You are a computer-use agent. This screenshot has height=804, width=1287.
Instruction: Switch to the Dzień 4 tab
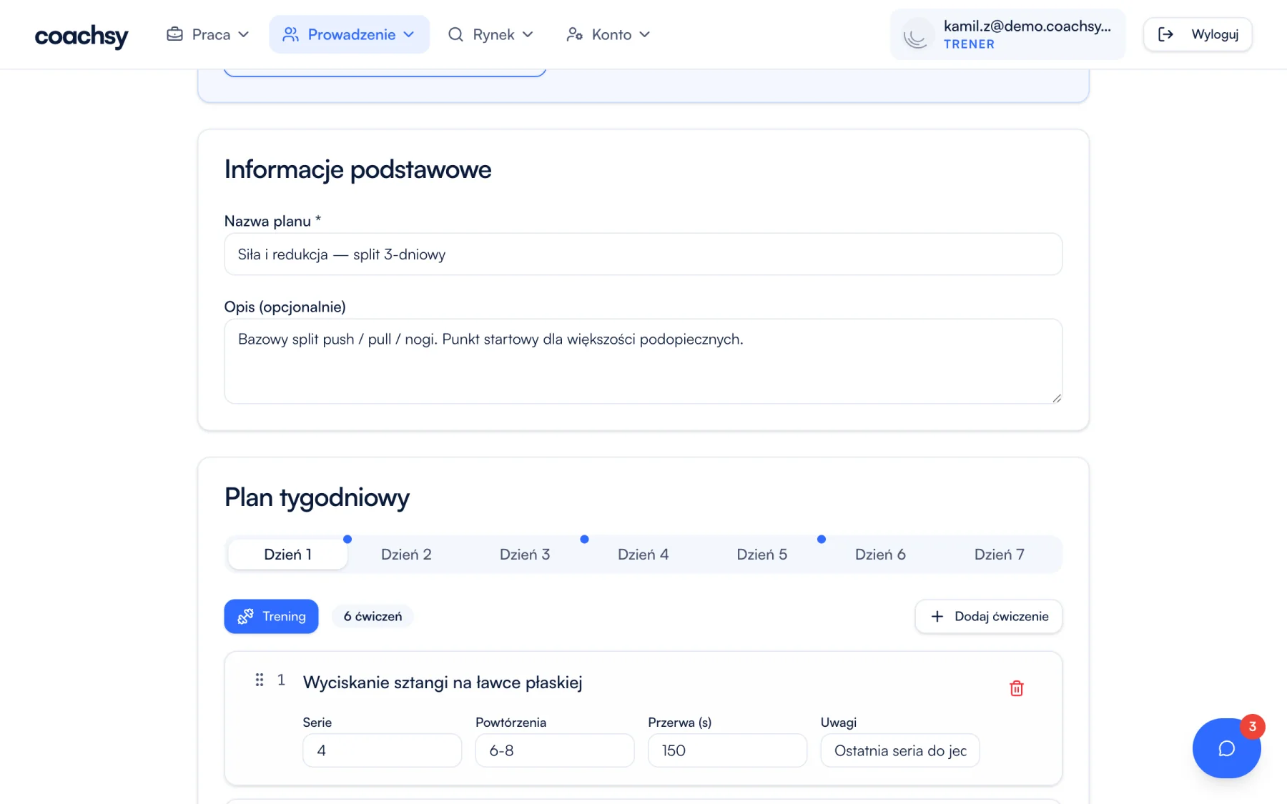click(x=643, y=555)
